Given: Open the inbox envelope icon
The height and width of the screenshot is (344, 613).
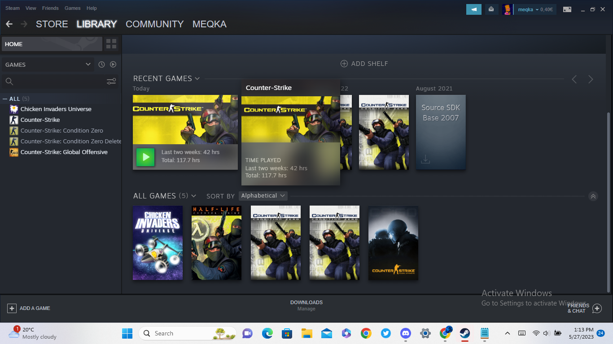Looking at the screenshot, I should (491, 9).
